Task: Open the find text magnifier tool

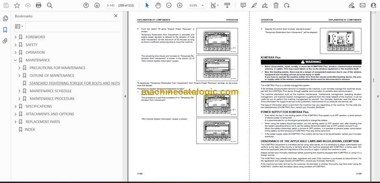Action: coord(50,5)
